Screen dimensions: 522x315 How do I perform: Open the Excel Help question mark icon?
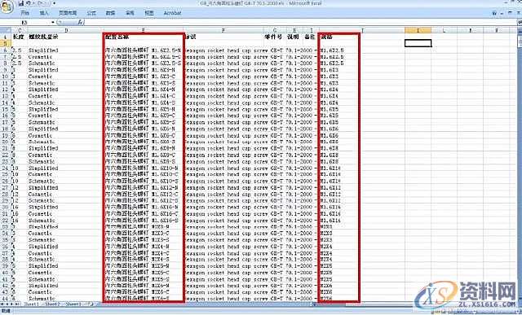tap(494, 13)
